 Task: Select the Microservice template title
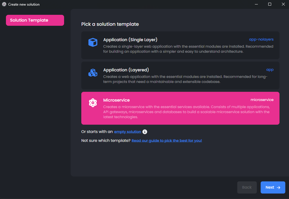point(116,100)
